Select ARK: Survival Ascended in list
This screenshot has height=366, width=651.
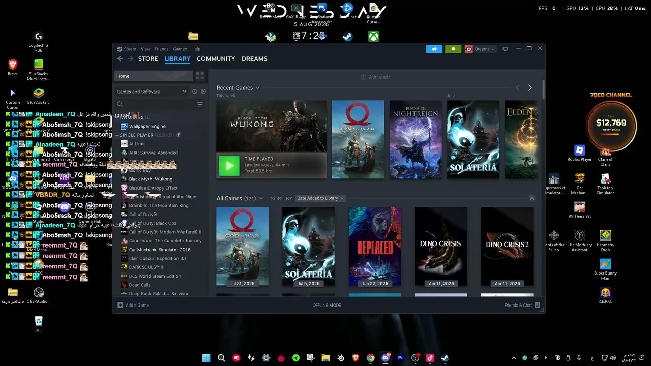153,152
